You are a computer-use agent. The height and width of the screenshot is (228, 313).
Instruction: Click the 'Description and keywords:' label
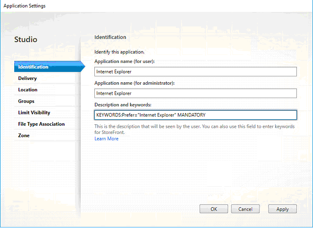click(x=123, y=105)
